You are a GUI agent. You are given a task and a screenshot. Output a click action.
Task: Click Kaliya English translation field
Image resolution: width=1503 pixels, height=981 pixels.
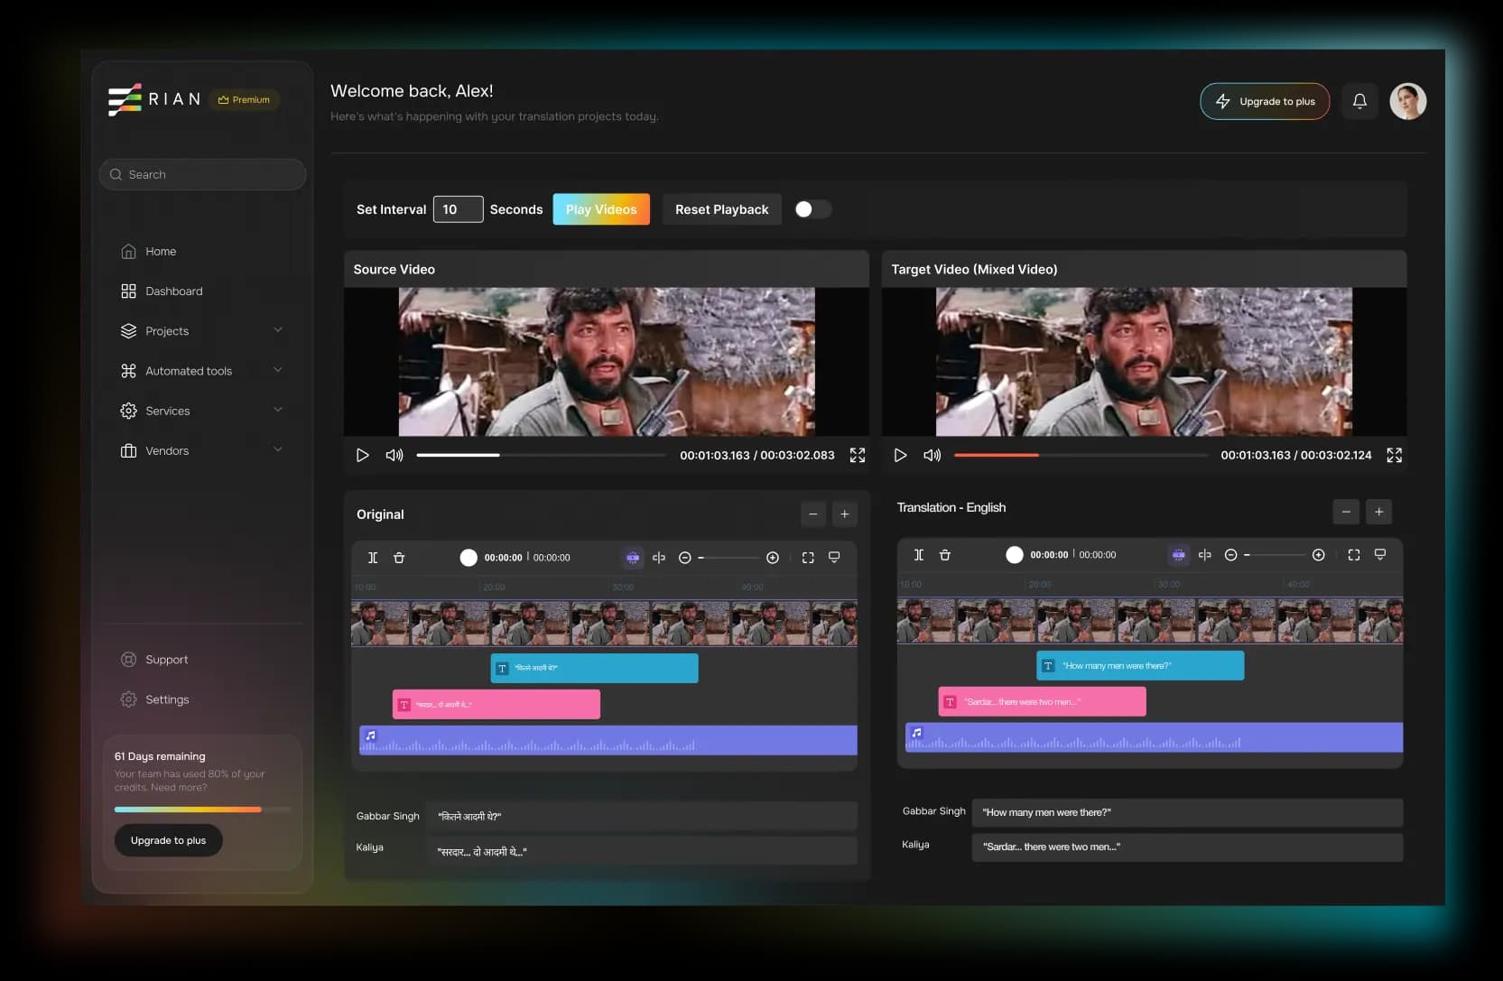pyautogui.click(x=1187, y=847)
